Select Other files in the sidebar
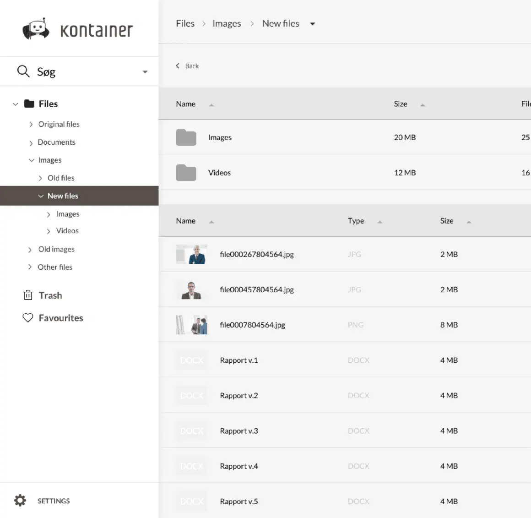Image resolution: width=531 pixels, height=518 pixels. point(55,267)
